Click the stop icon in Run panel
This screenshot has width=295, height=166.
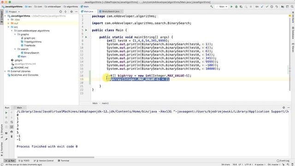click(x=6, y=118)
